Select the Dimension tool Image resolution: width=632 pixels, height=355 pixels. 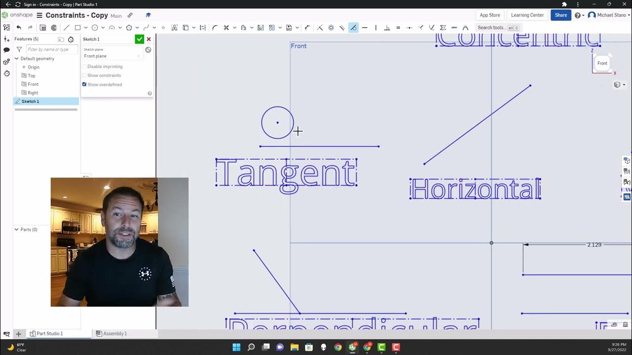click(x=307, y=28)
